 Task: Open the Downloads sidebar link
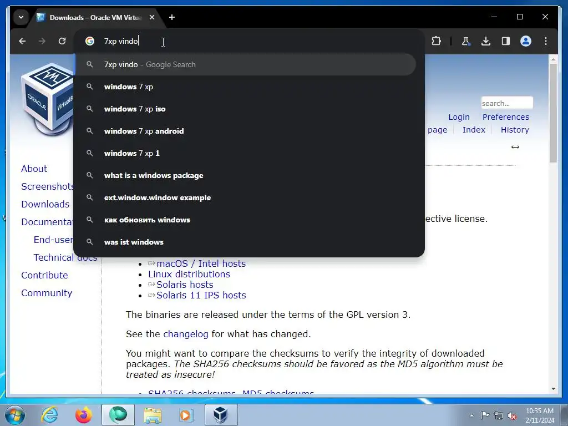click(x=45, y=204)
